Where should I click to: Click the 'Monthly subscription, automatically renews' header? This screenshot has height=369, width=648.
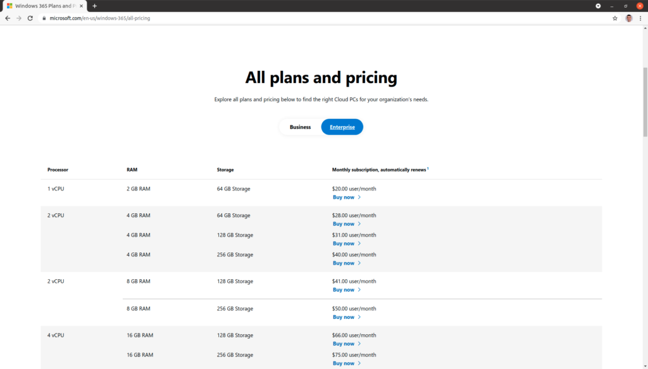click(x=379, y=170)
